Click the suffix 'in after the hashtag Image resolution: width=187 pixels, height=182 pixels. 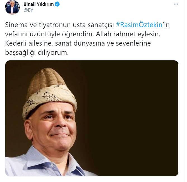click(x=166, y=25)
